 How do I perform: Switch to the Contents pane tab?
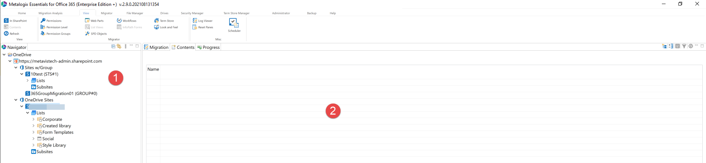click(x=183, y=47)
